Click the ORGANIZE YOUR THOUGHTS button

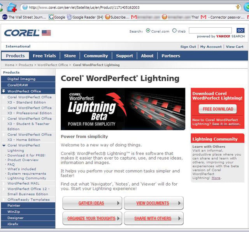[92, 218]
